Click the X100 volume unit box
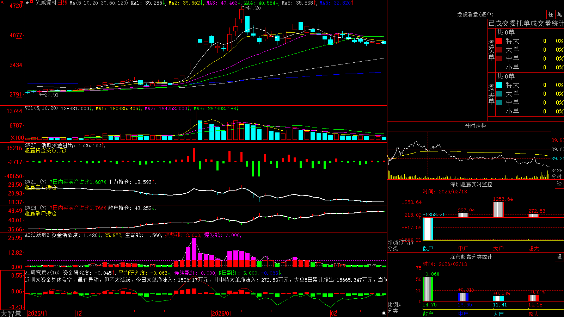 pyautogui.click(x=17, y=138)
